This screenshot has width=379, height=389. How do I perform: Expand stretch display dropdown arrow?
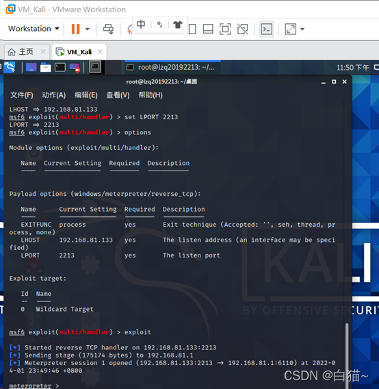302,29
